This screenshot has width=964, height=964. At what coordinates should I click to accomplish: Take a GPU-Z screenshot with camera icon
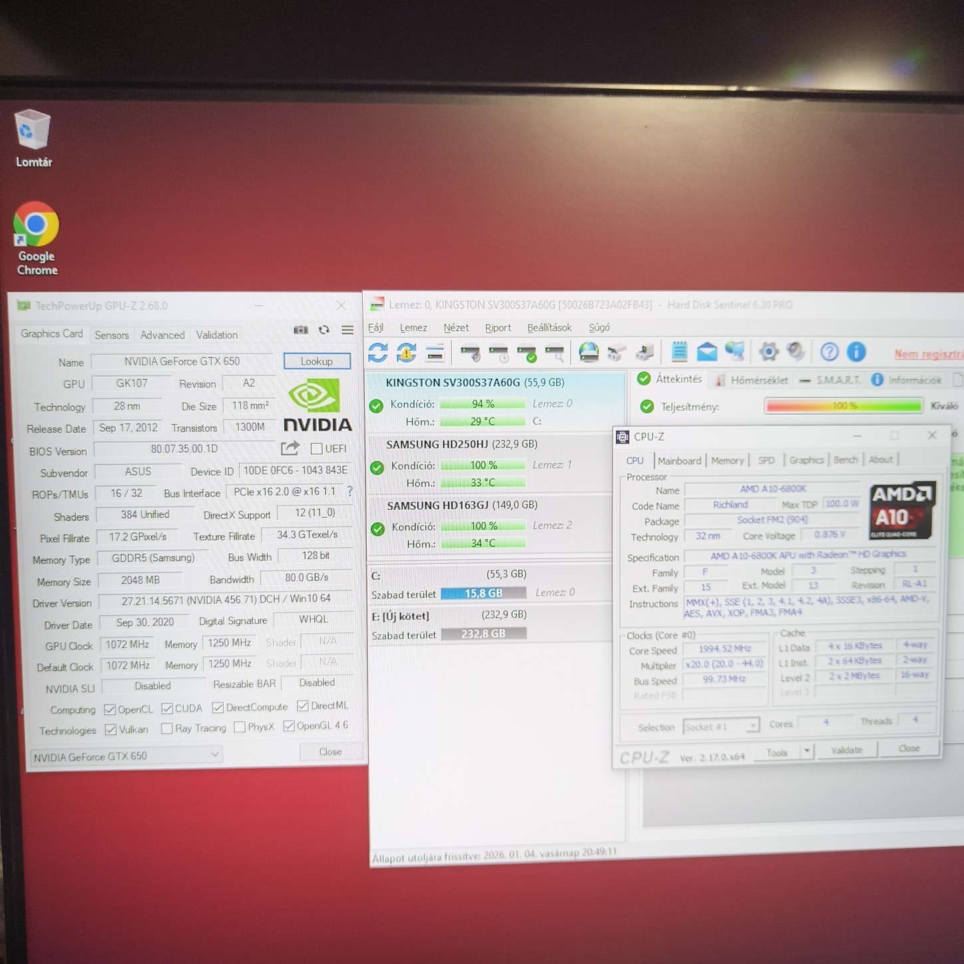tap(301, 330)
